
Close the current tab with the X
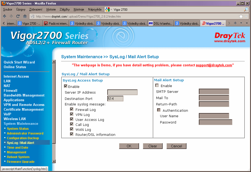pyautogui.click(x=247, y=23)
